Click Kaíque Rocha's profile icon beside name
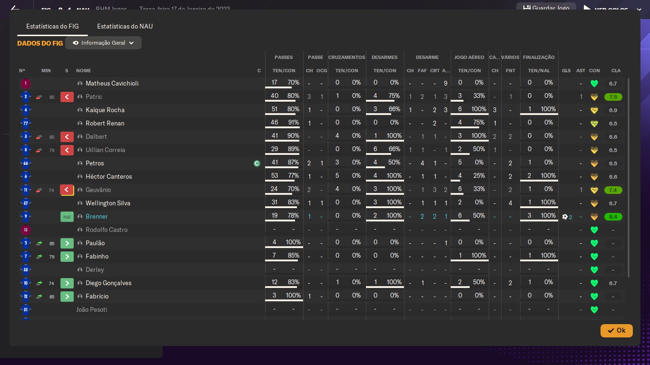Screen dimensions: 650x365 tap(80, 110)
